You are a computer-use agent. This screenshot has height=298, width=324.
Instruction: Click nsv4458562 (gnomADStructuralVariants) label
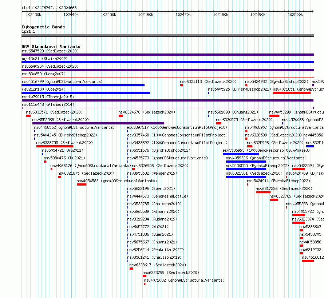click(74, 127)
